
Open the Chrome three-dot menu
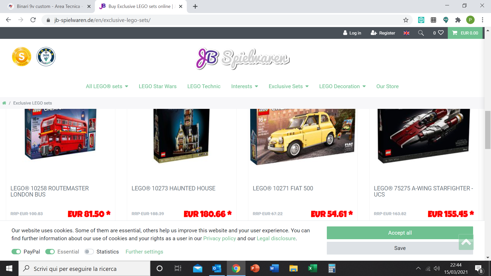(483, 20)
